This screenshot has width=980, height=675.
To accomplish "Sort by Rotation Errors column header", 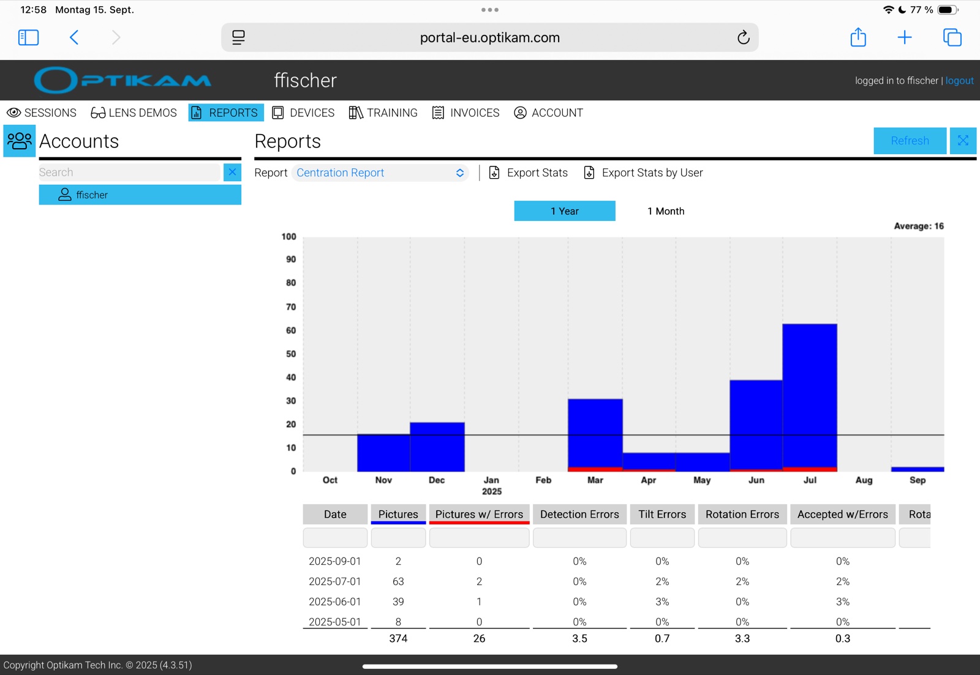I will pyautogui.click(x=742, y=514).
